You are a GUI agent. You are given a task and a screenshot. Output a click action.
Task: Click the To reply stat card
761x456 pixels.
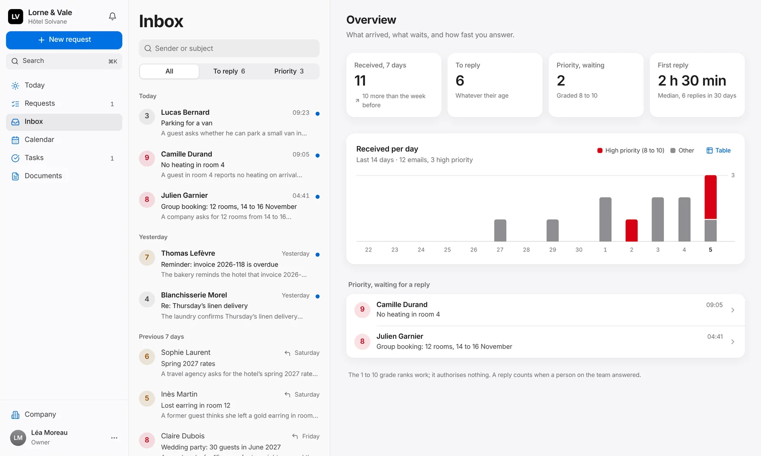(495, 85)
